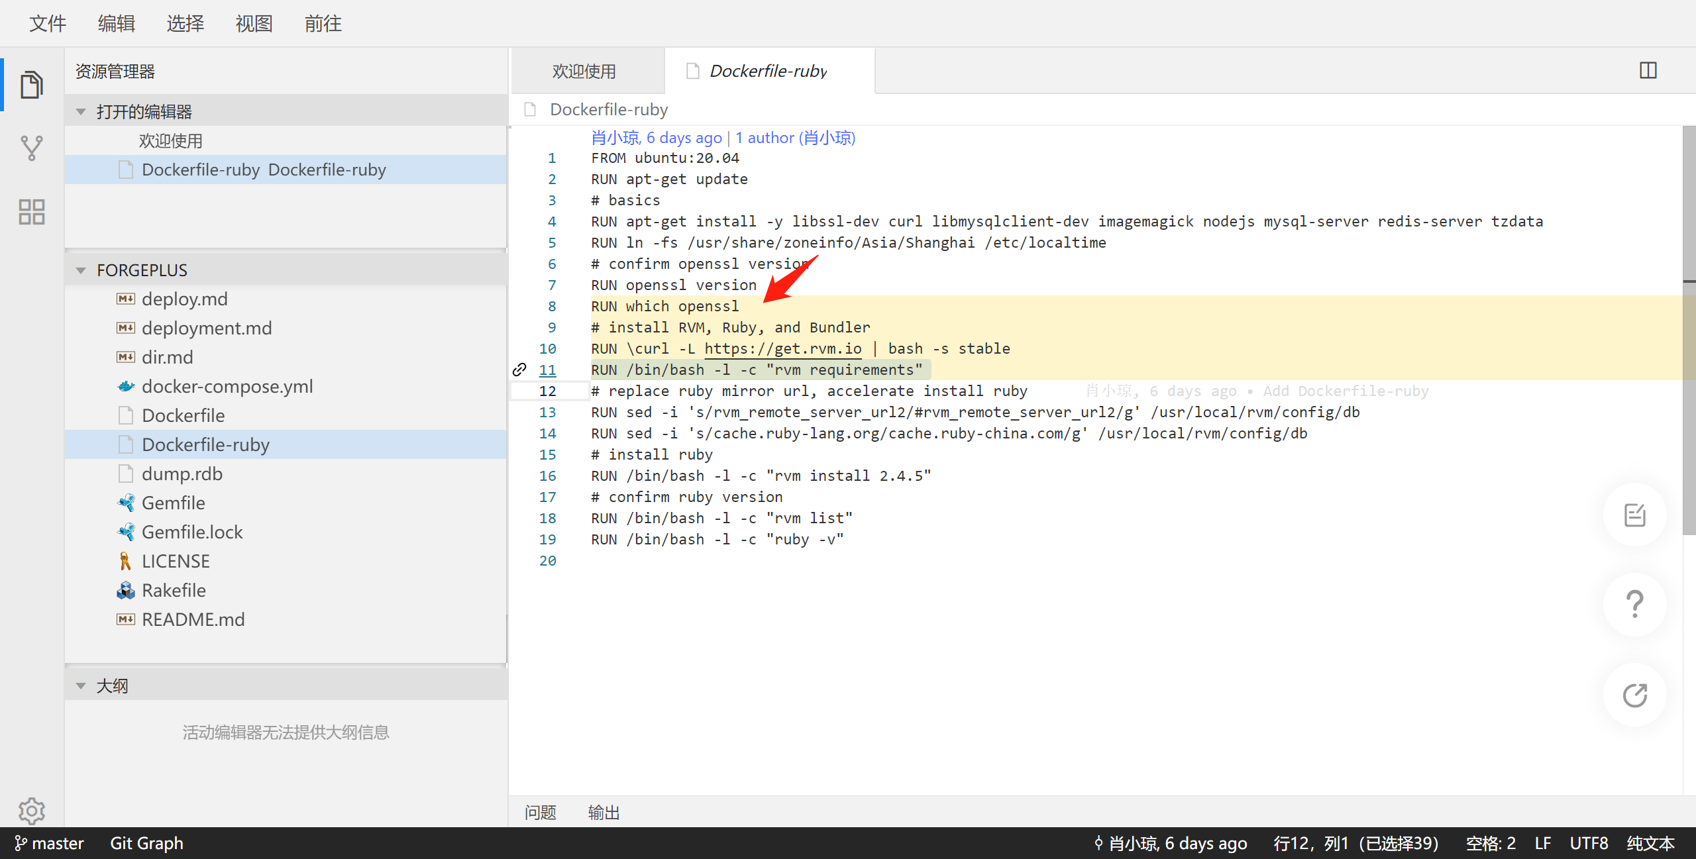
Task: Click the LICENSE file icon
Action: pyautogui.click(x=125, y=561)
